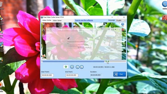Click the Duration value field
The image size is (167, 94).
[96, 75]
